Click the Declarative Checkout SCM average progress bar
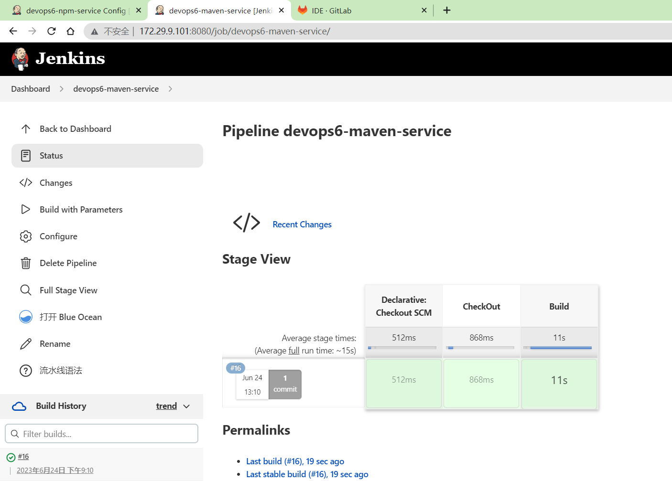 coord(402,348)
